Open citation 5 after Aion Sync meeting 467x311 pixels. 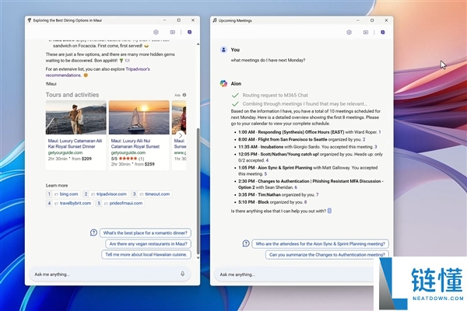265,174
